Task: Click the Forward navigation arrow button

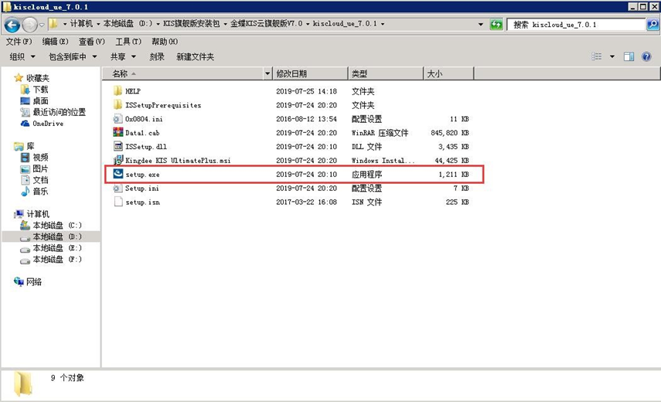Action: pyautogui.click(x=29, y=25)
